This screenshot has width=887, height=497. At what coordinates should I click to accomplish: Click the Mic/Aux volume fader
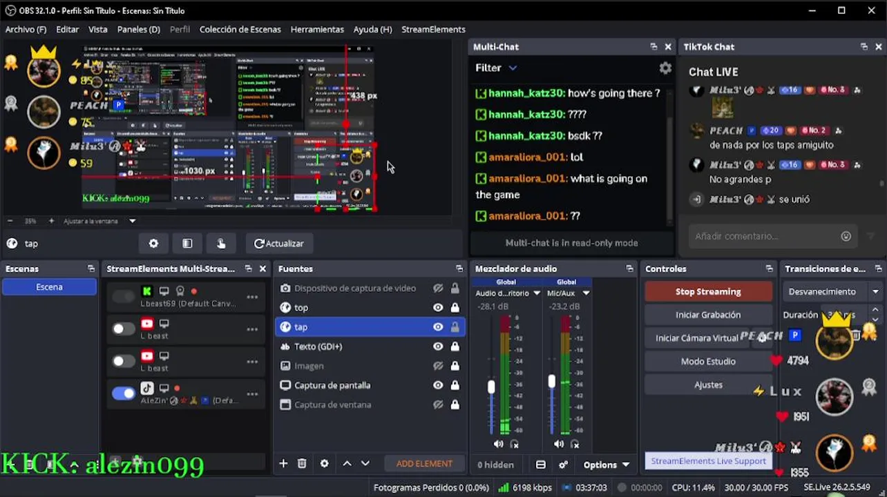[x=551, y=381]
